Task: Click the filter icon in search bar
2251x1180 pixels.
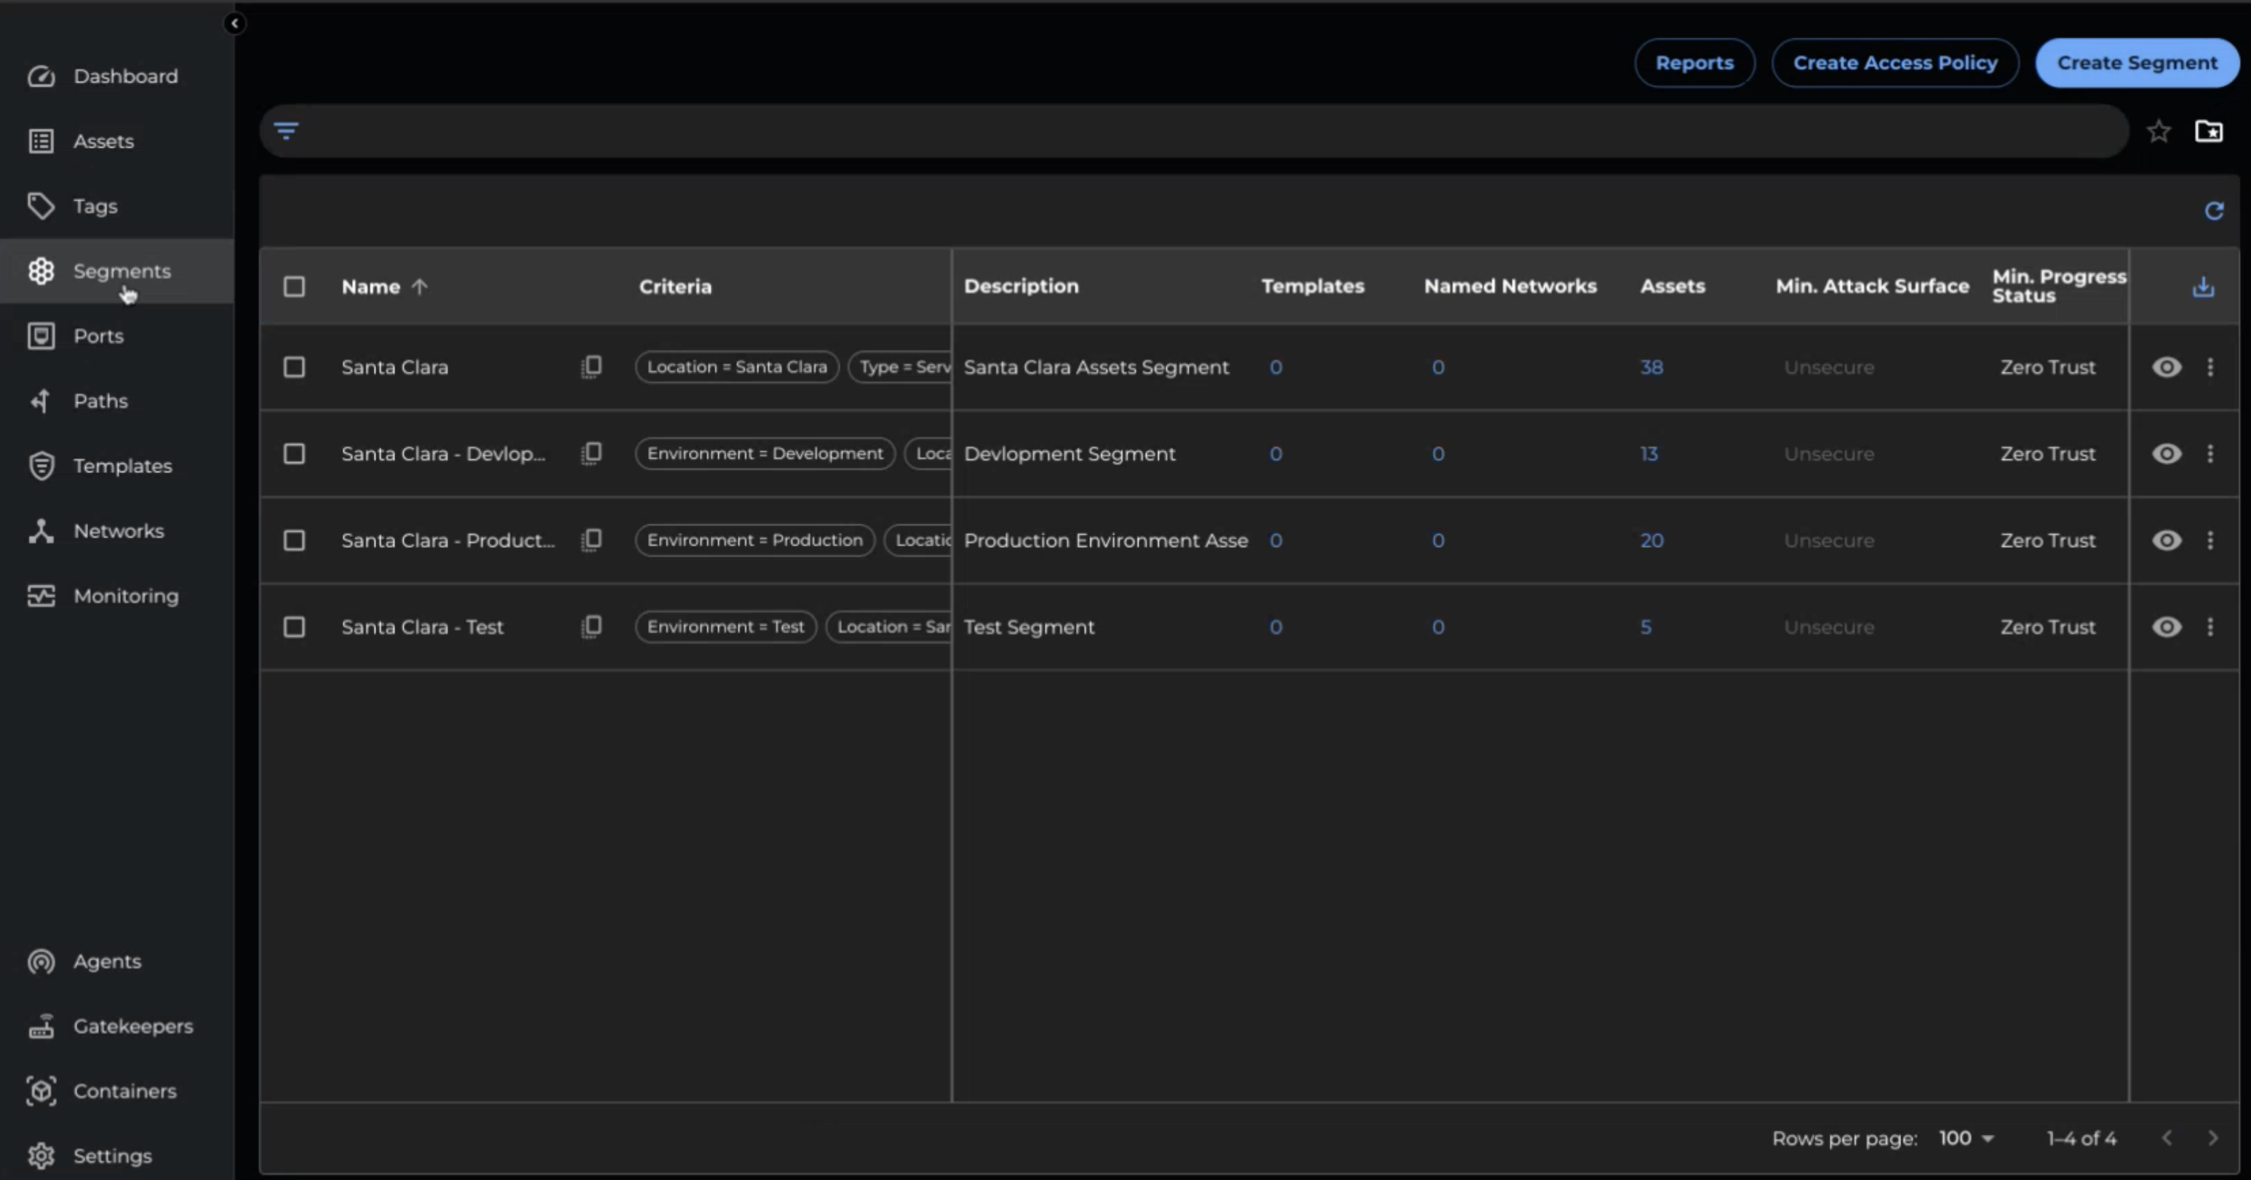Action: pyautogui.click(x=286, y=131)
